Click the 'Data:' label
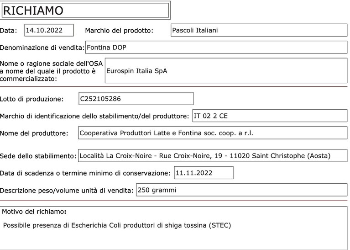 coord(9,31)
